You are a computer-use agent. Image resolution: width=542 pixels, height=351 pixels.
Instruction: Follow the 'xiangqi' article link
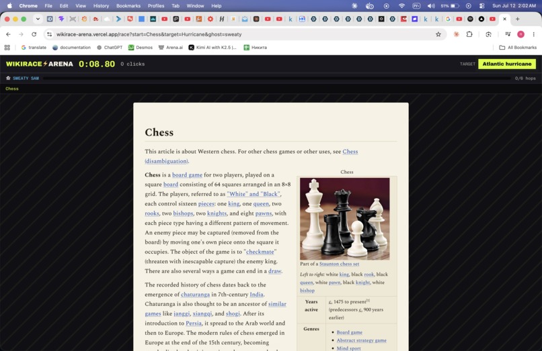[x=202, y=313]
